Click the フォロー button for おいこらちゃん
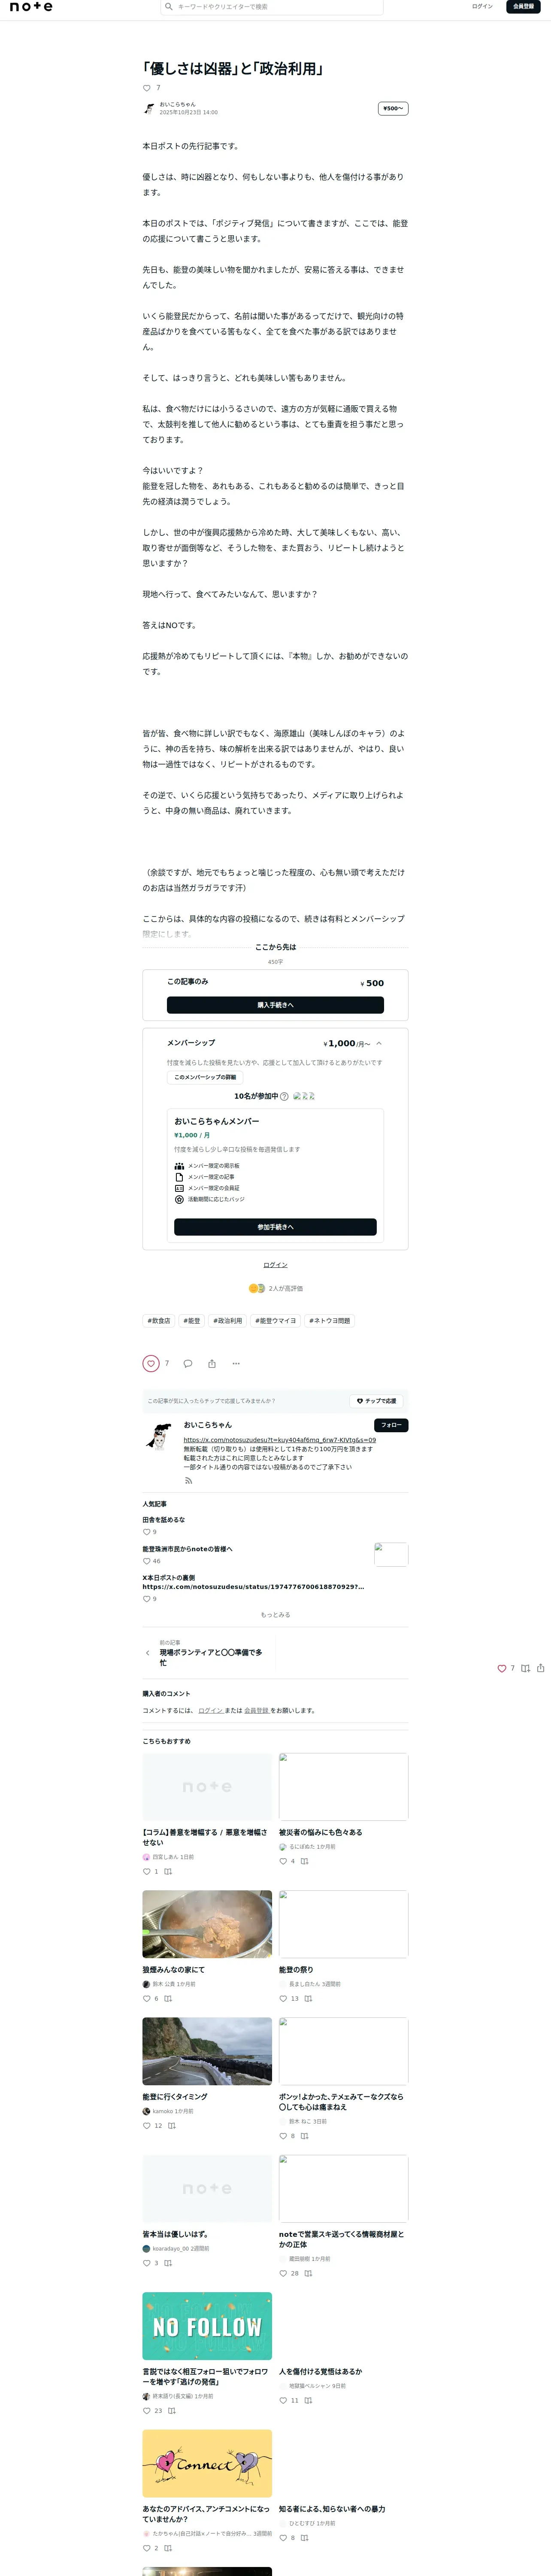 click(x=391, y=1425)
